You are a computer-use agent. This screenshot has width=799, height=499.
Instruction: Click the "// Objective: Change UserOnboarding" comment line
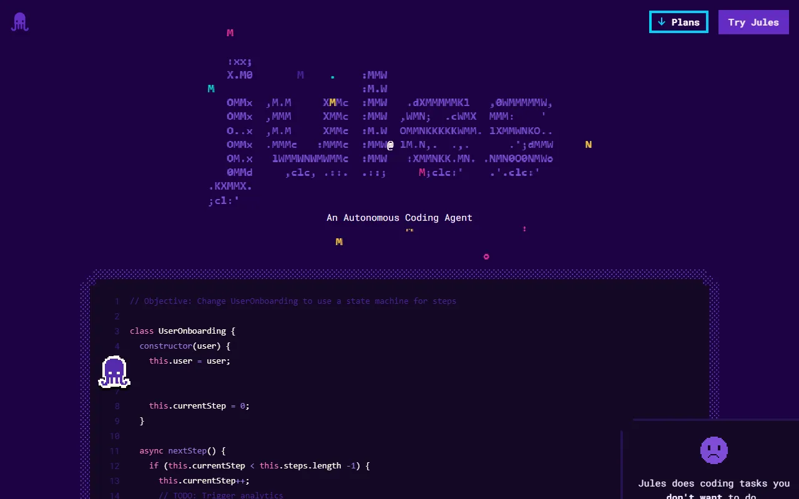coord(293,301)
